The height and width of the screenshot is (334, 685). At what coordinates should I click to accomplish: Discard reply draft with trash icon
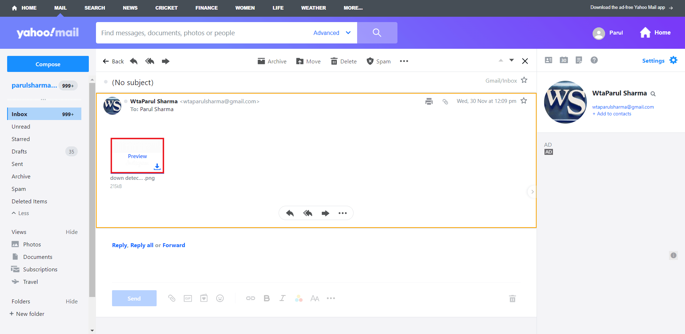(512, 298)
